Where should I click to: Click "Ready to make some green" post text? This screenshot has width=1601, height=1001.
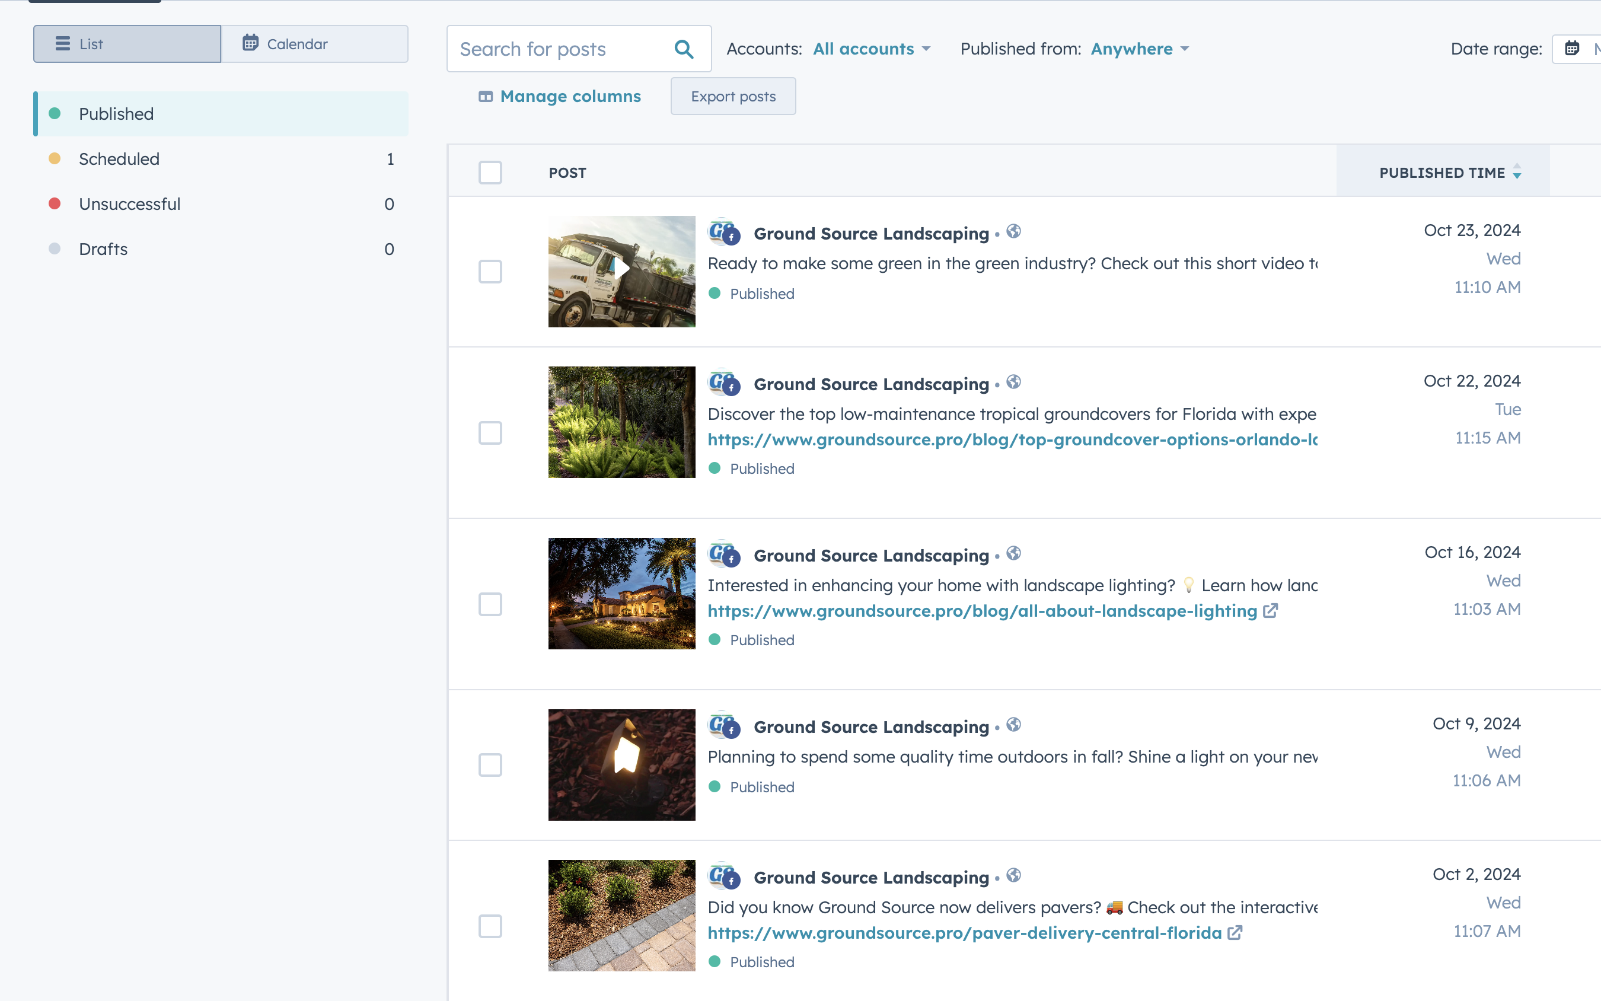point(1013,263)
